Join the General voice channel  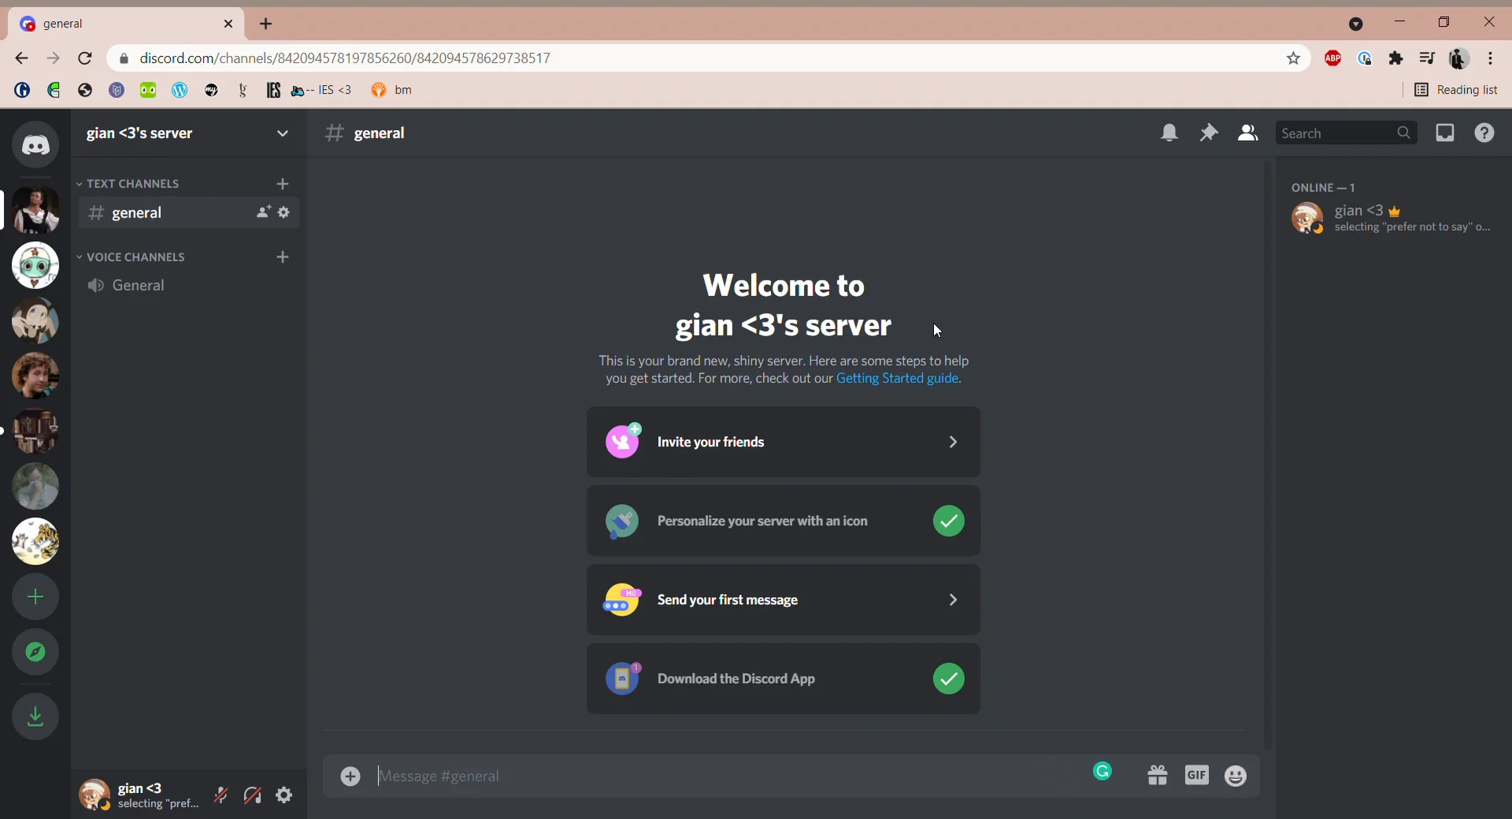point(188,286)
